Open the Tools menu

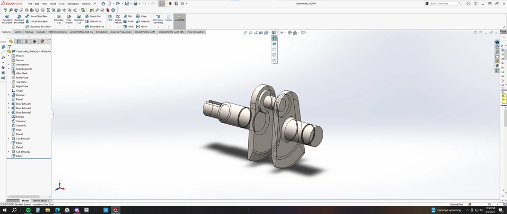pos(62,4)
